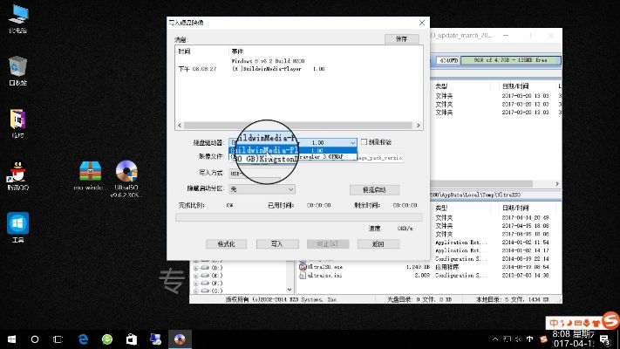Click right arrow of message log scrollbar

[418, 126]
